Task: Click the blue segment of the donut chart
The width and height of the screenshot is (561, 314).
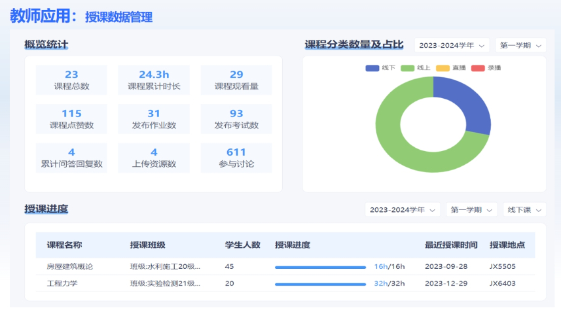Action: point(471,105)
